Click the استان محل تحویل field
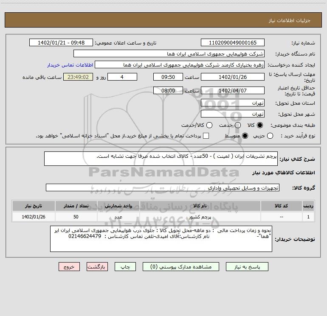The height and width of the screenshot is (316, 327). [232, 103]
